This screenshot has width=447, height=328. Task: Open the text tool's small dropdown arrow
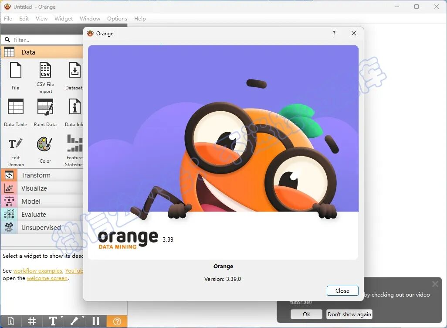(61, 317)
